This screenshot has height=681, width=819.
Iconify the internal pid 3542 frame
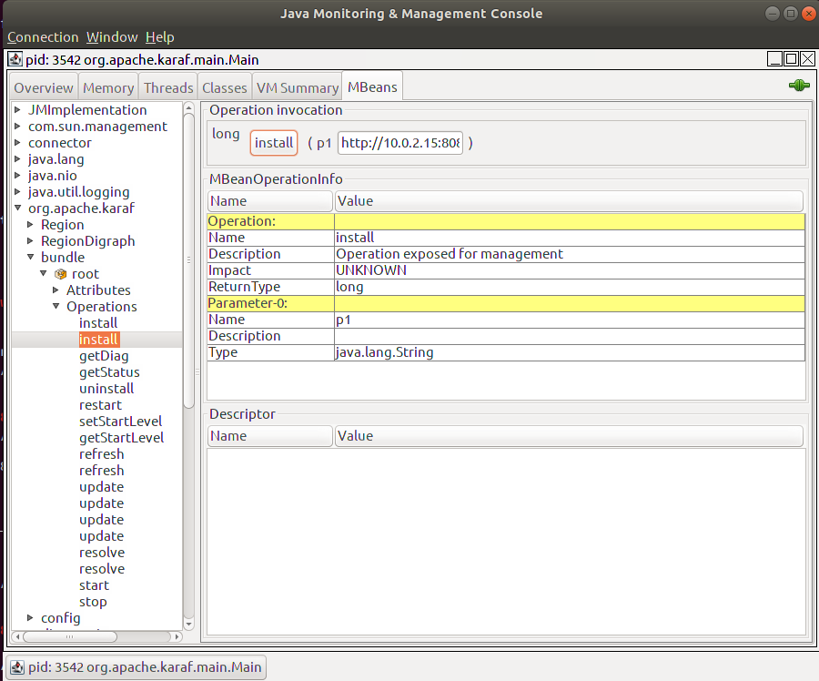[774, 58]
